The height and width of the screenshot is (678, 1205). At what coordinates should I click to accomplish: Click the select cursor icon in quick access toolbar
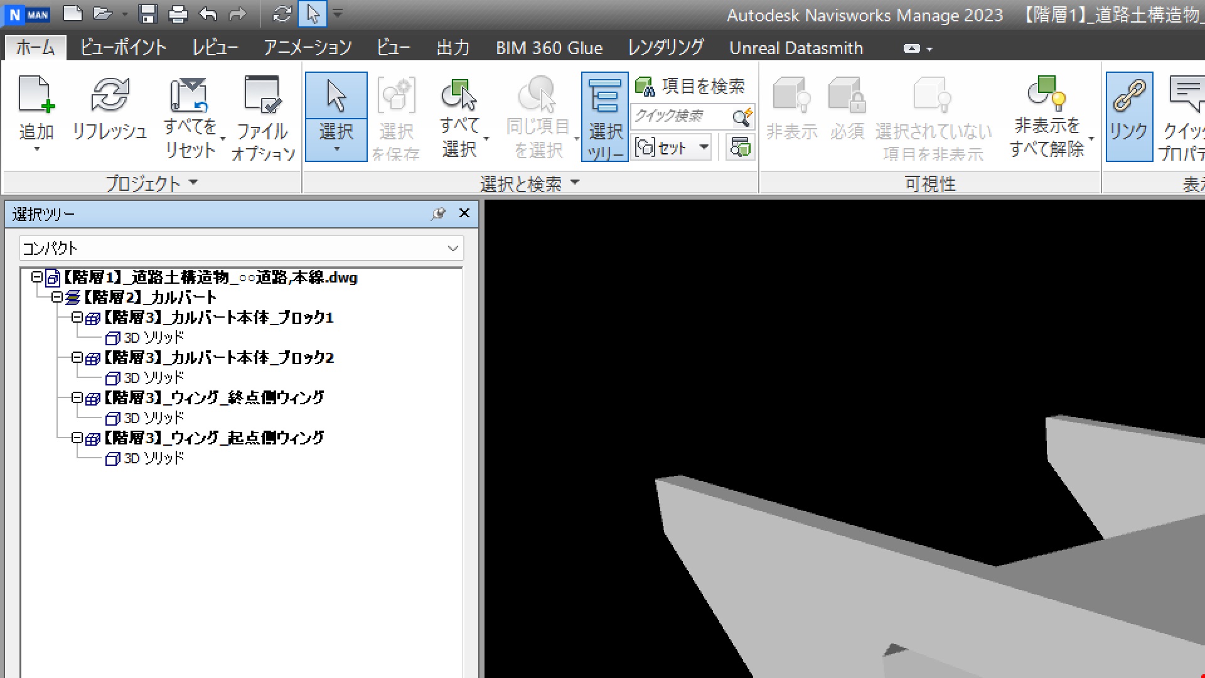point(313,14)
